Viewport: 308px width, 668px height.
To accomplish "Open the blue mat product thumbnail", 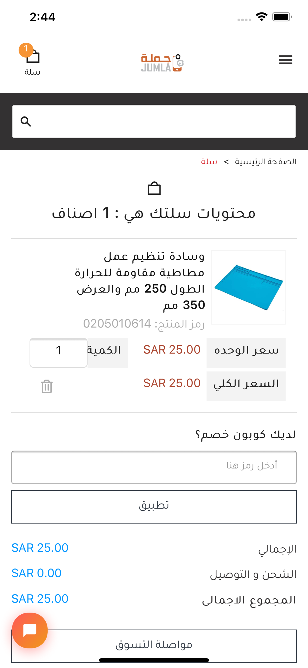I will (248, 287).
